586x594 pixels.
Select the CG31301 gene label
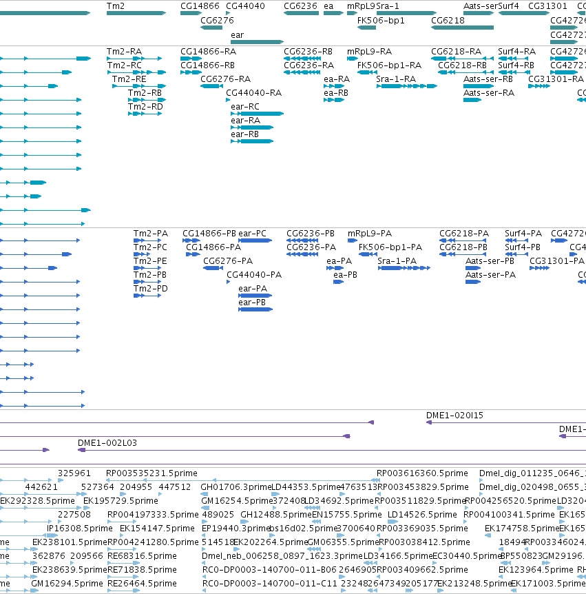click(547, 6)
